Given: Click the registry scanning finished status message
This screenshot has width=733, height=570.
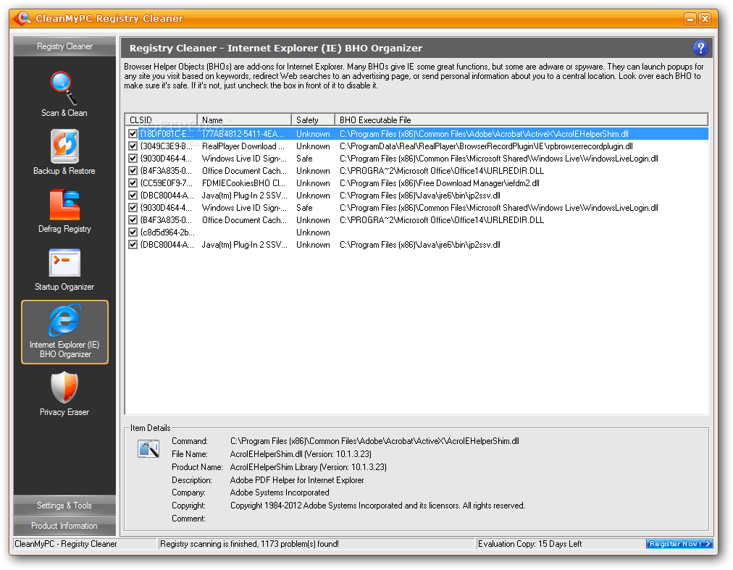Looking at the screenshot, I should 249,544.
